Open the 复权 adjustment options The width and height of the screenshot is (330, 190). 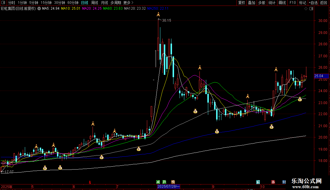click(242, 3)
